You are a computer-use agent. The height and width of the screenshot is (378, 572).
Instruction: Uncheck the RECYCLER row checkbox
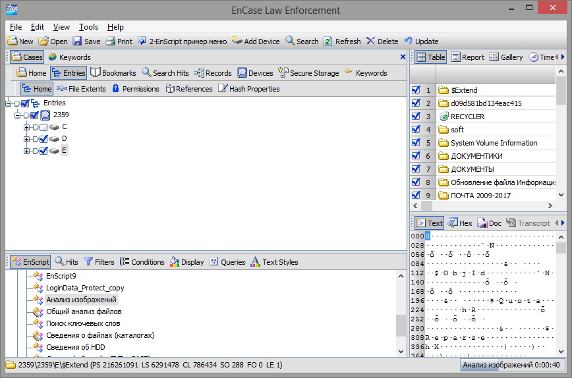coord(416,117)
